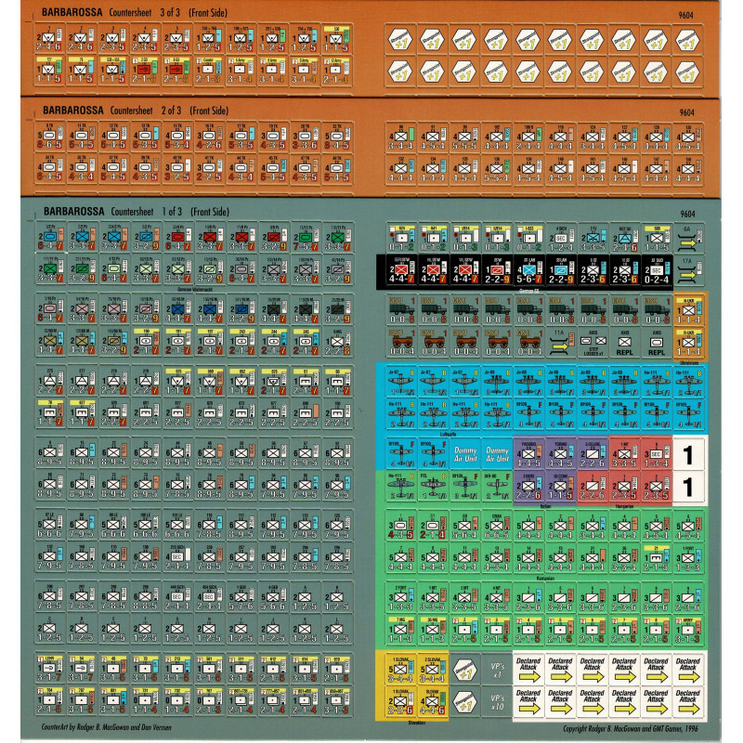Click the Romanian 1 FORT 1-3-3 counter

click(688, 558)
